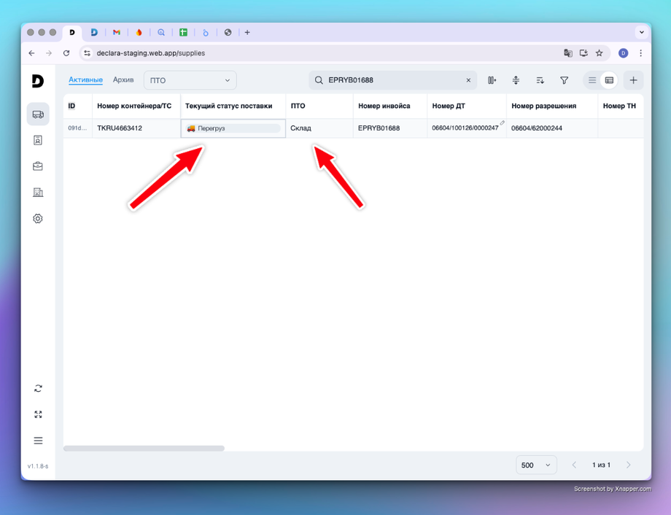This screenshot has width=671, height=515.
Task: Switch to the Активные tab
Action: [x=85, y=80]
